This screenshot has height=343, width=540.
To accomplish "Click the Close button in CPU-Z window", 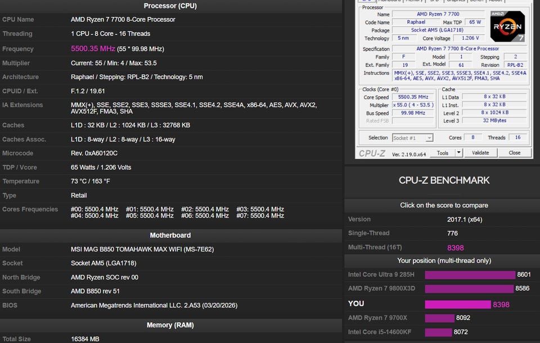I will click(x=515, y=152).
